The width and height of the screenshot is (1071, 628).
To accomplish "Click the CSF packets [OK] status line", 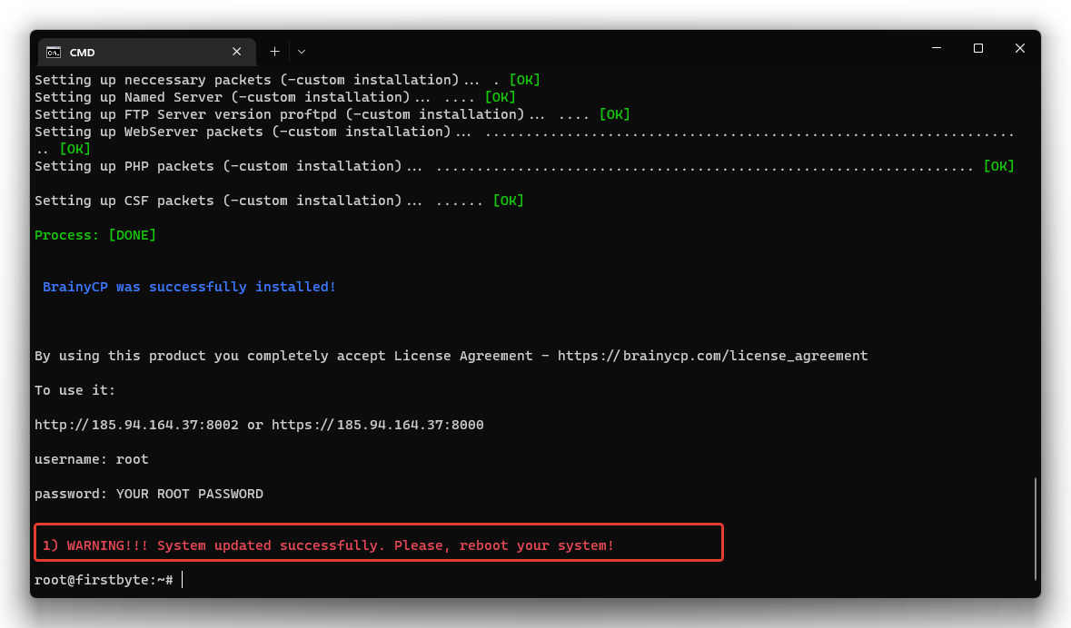I will click(x=278, y=200).
